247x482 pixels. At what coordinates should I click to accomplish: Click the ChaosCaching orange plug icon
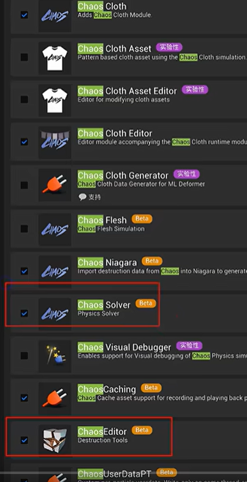tap(55, 398)
